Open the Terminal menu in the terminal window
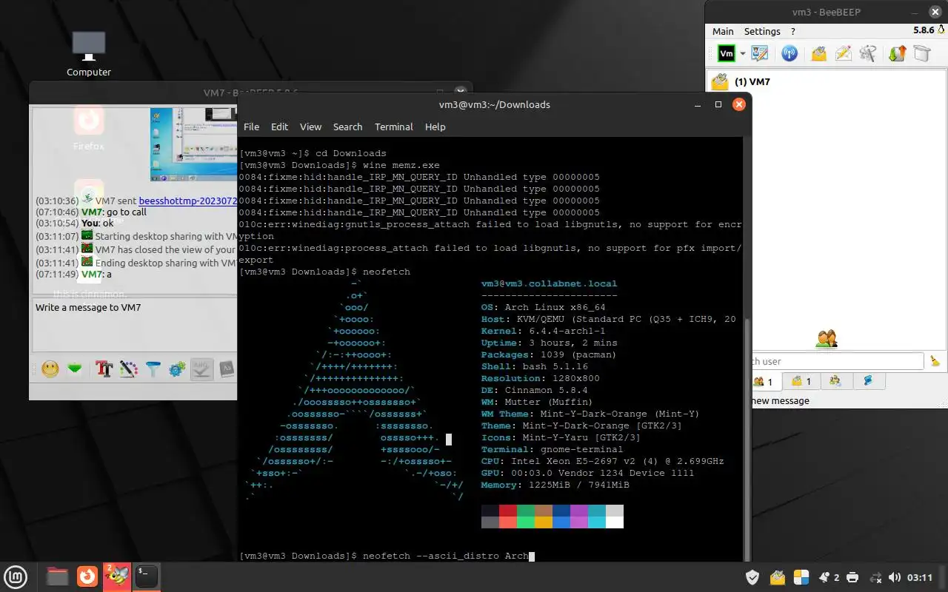 393,127
